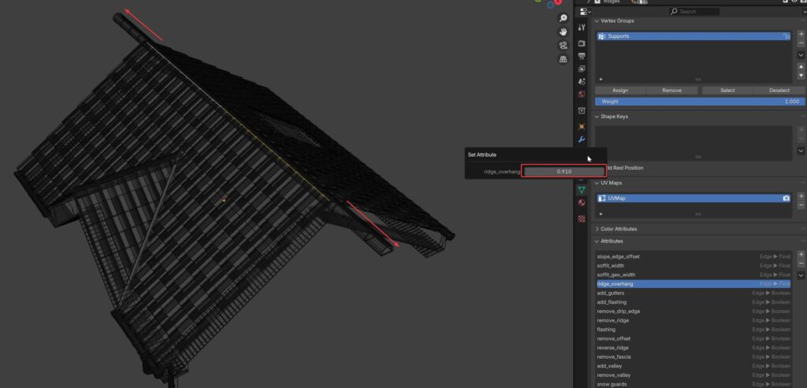Viewport: 807px width, 388px height.
Task: Toggle UVMap active render camera icon
Action: [787, 198]
